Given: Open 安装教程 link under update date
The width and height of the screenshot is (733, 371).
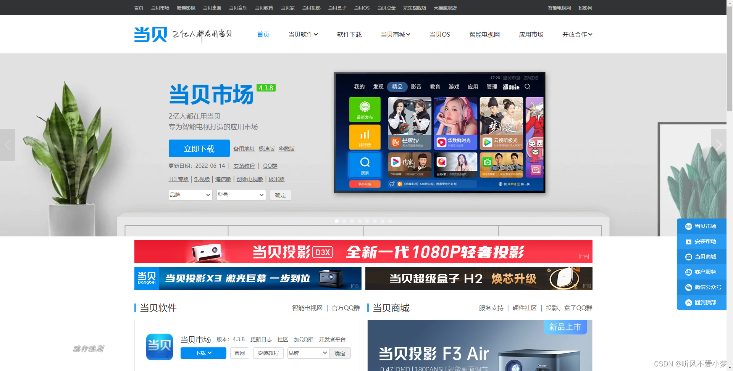Looking at the screenshot, I should pos(244,166).
